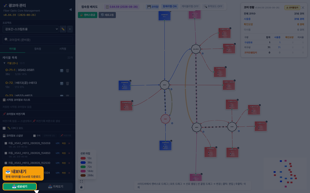Click the 가져오기 import button
Screen dimensions: 310x193
56,186
